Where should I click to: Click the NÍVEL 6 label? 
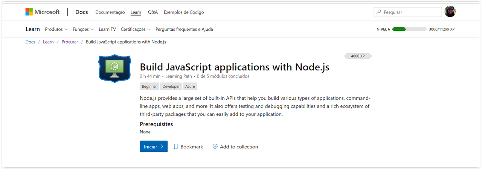click(383, 29)
